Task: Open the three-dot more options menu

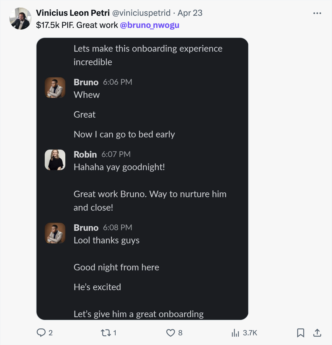Action: [317, 13]
